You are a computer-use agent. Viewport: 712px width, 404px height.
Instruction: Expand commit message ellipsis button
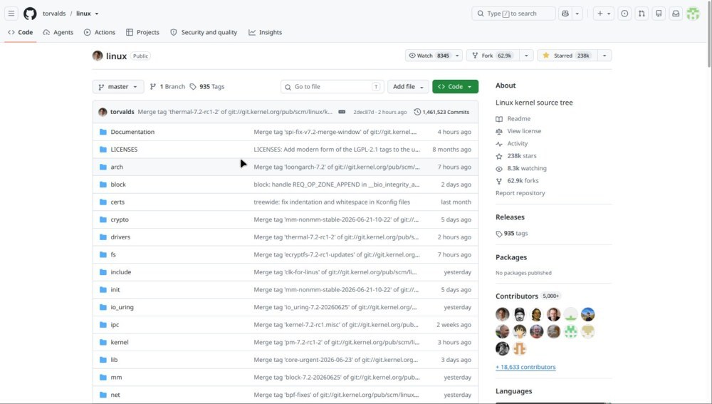click(x=342, y=112)
